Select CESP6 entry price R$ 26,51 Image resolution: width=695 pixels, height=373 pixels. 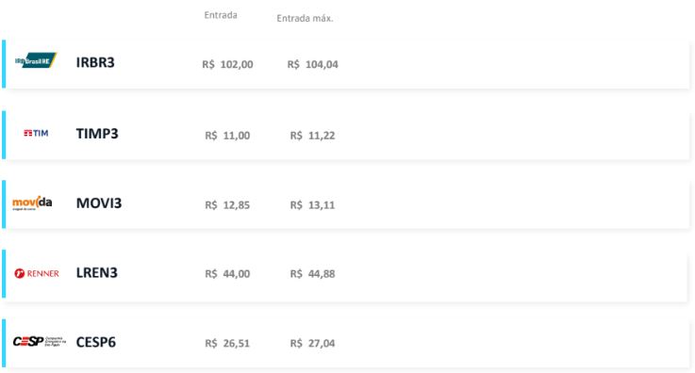pyautogui.click(x=227, y=344)
